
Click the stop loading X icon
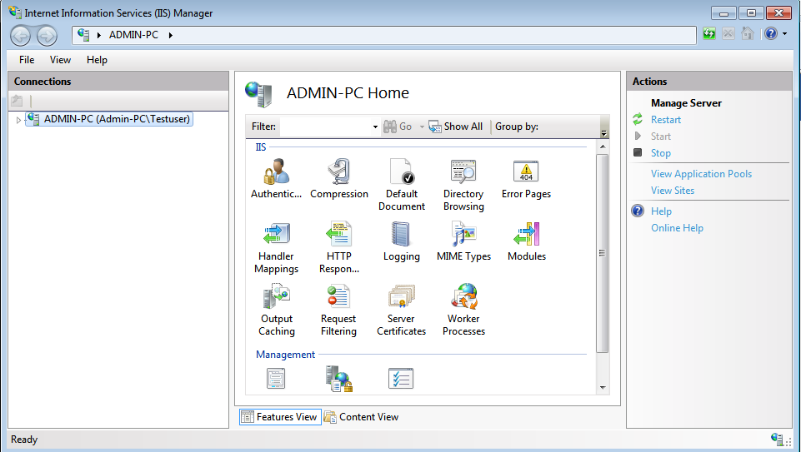pos(728,33)
